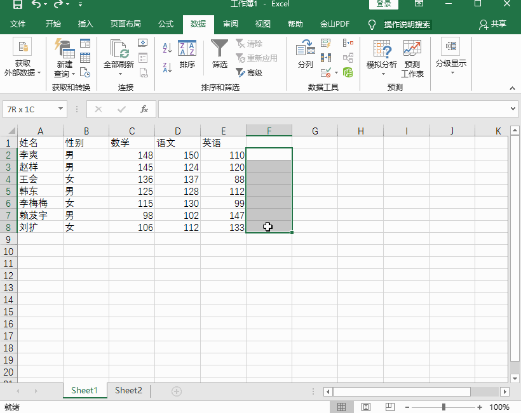The height and width of the screenshot is (413, 521).
Task: Click the connection Properties icon
Action: pos(143,58)
